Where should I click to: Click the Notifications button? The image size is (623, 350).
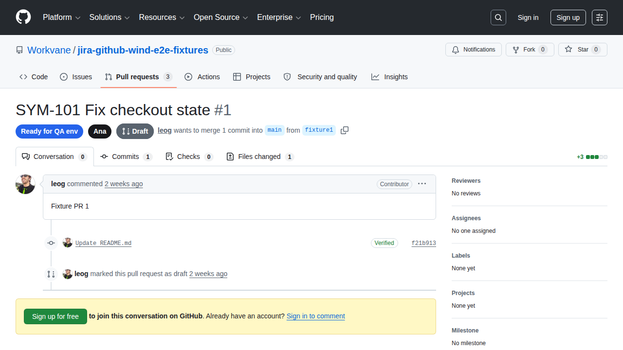474,50
